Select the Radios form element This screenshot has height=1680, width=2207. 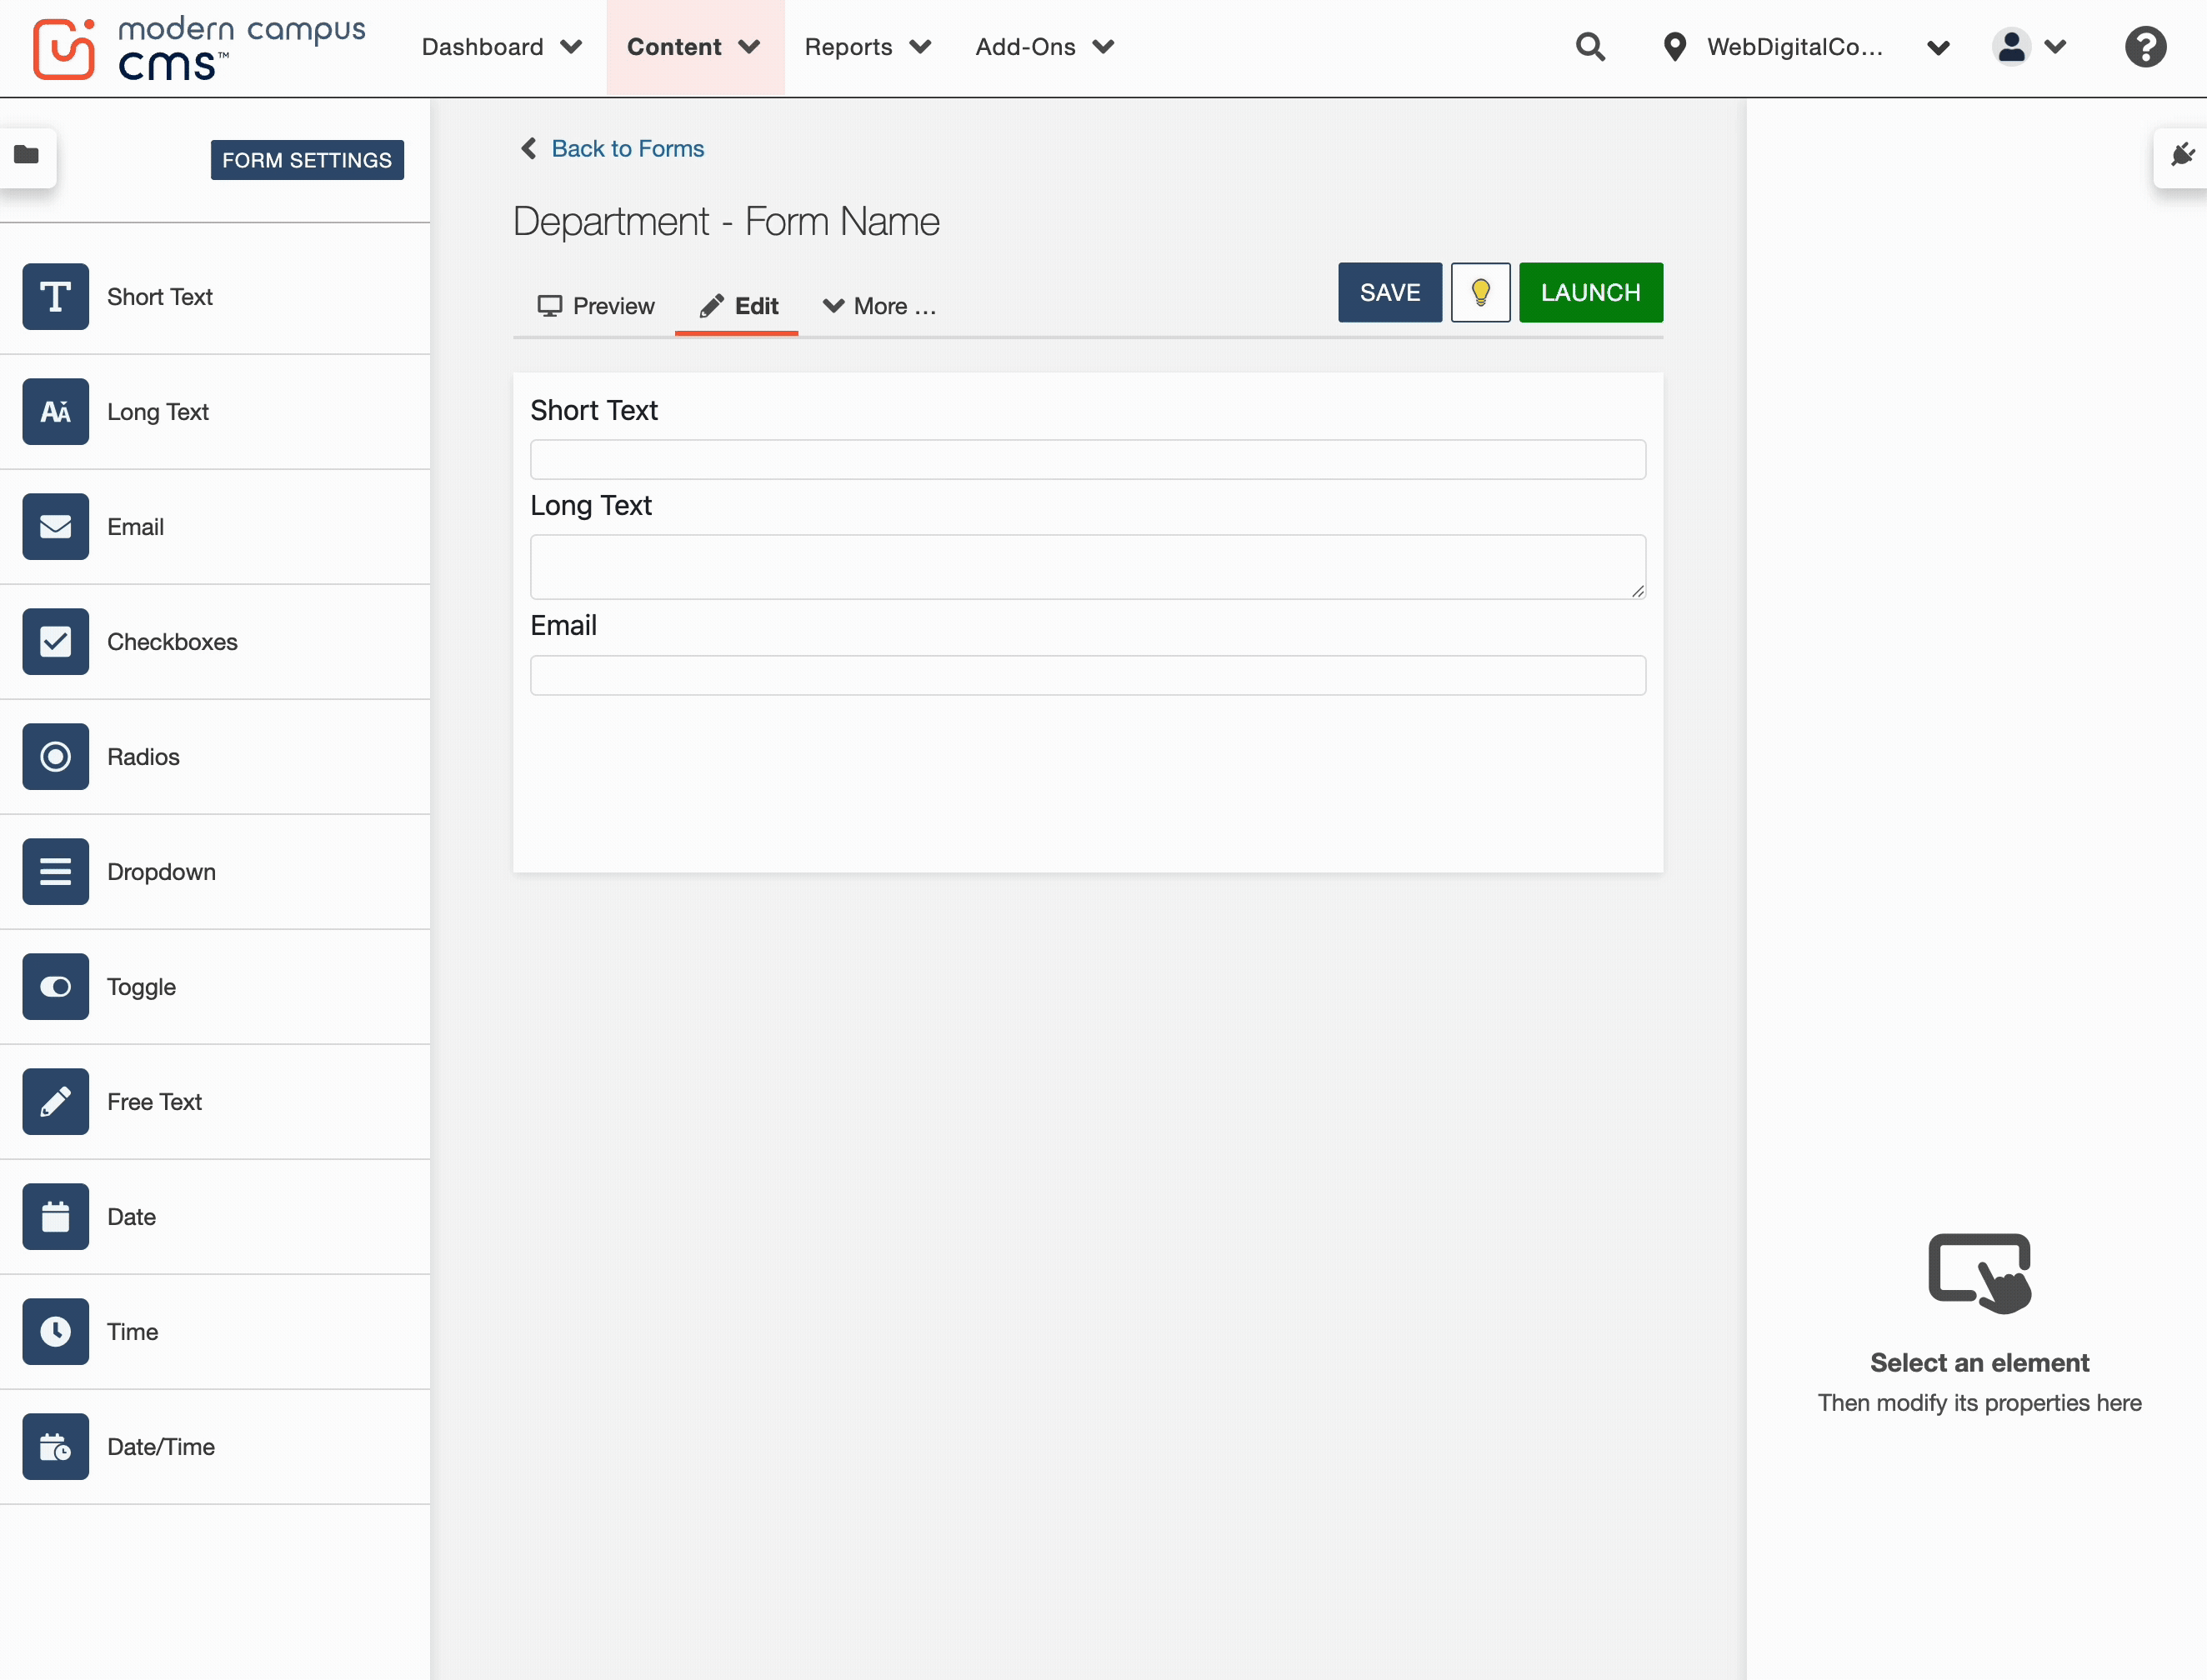55,756
